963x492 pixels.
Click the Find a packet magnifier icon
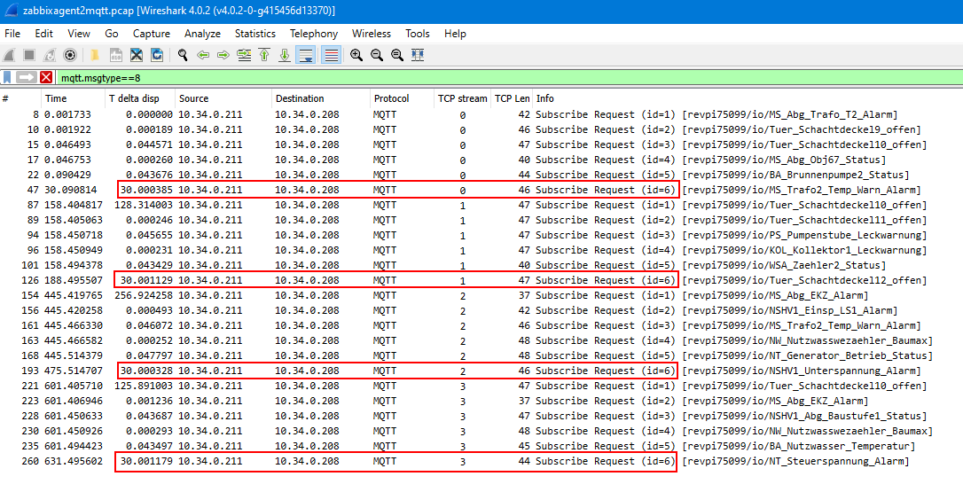click(183, 55)
